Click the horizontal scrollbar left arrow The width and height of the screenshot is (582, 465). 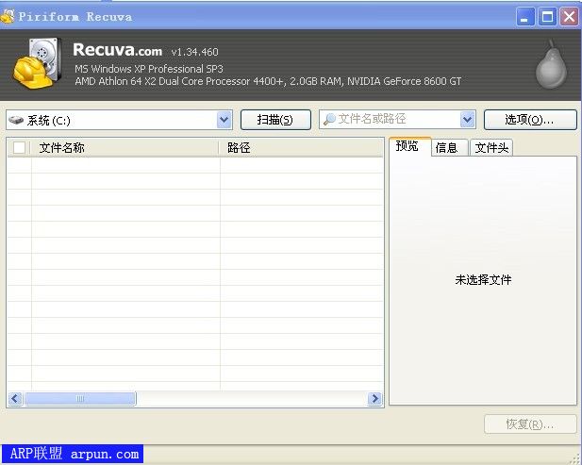15,399
